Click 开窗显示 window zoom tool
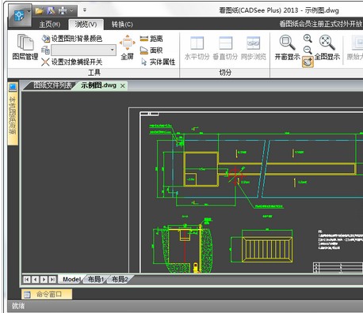The width and height of the screenshot is (363, 313). pos(288,47)
